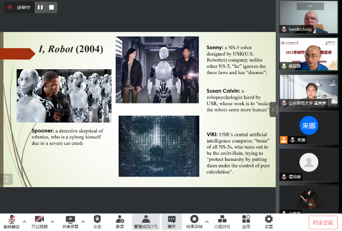
Task: Click the end recording (结束录制) icon
Action: coord(194,221)
